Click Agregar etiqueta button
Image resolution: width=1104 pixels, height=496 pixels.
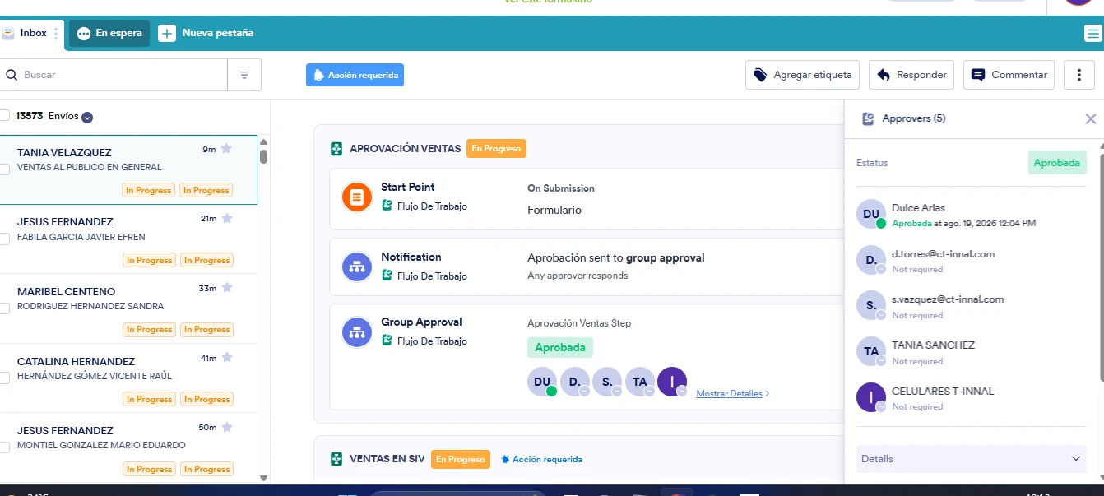click(803, 75)
